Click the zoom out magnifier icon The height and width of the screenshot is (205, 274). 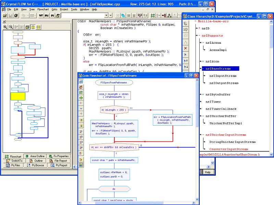pyautogui.click(x=11, y=27)
